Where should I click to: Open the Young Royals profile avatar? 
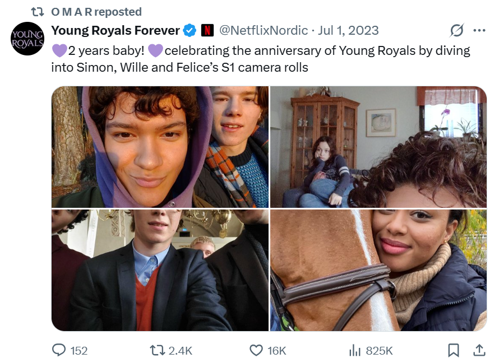click(x=27, y=39)
